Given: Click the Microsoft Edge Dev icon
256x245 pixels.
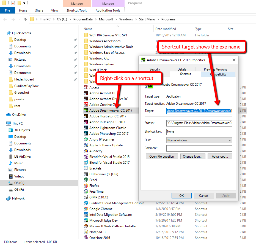Looking at the screenshot, I should [x=86, y=220].
